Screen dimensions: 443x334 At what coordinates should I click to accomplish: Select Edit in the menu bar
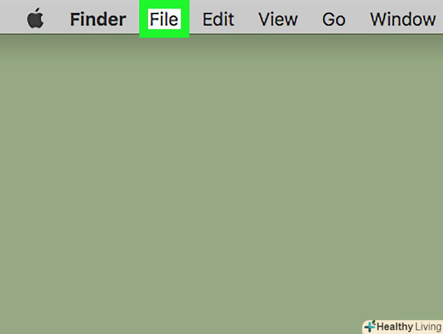click(x=218, y=20)
